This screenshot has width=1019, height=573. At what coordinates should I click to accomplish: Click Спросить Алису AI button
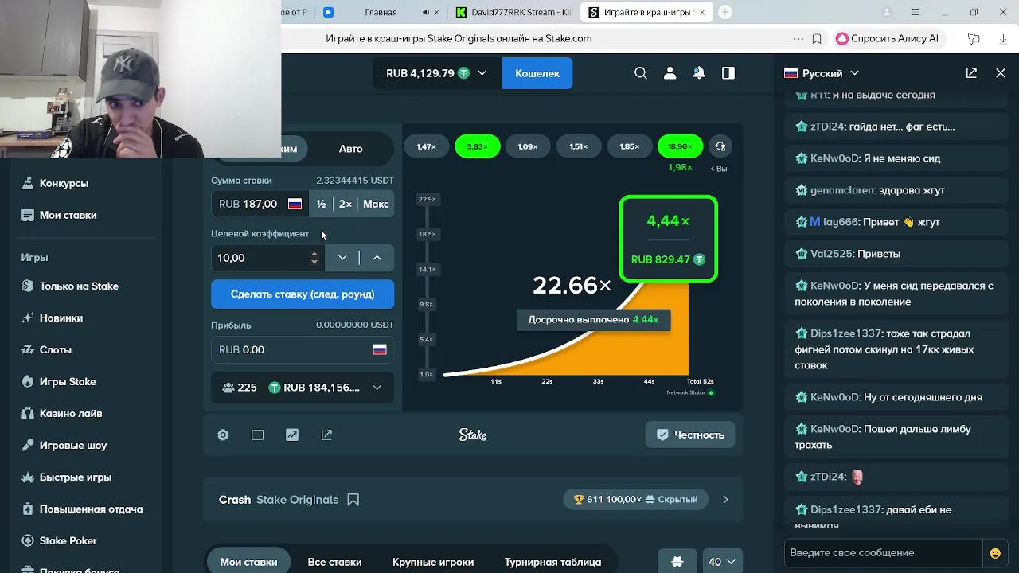888,38
